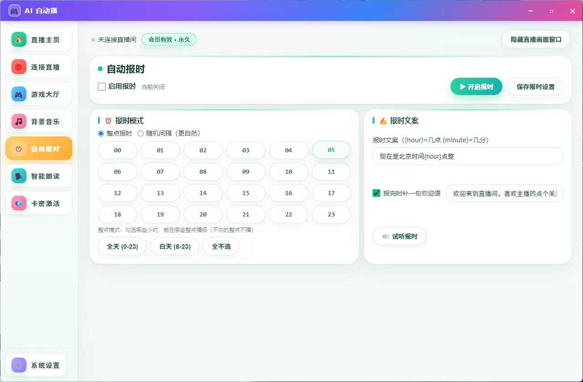Open 背景音乐 in the sidebar
Image resolution: width=583 pixels, height=382 pixels.
[39, 121]
